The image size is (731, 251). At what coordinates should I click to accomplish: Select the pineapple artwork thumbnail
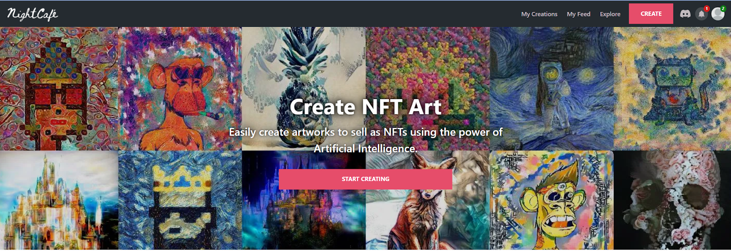click(x=304, y=89)
